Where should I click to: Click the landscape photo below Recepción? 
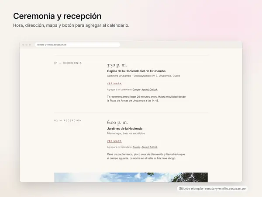131,177
